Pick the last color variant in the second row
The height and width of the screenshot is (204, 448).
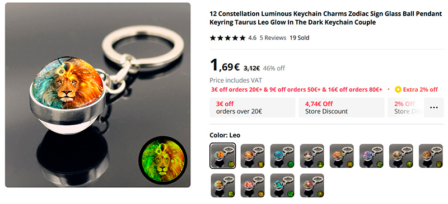coord(312,186)
